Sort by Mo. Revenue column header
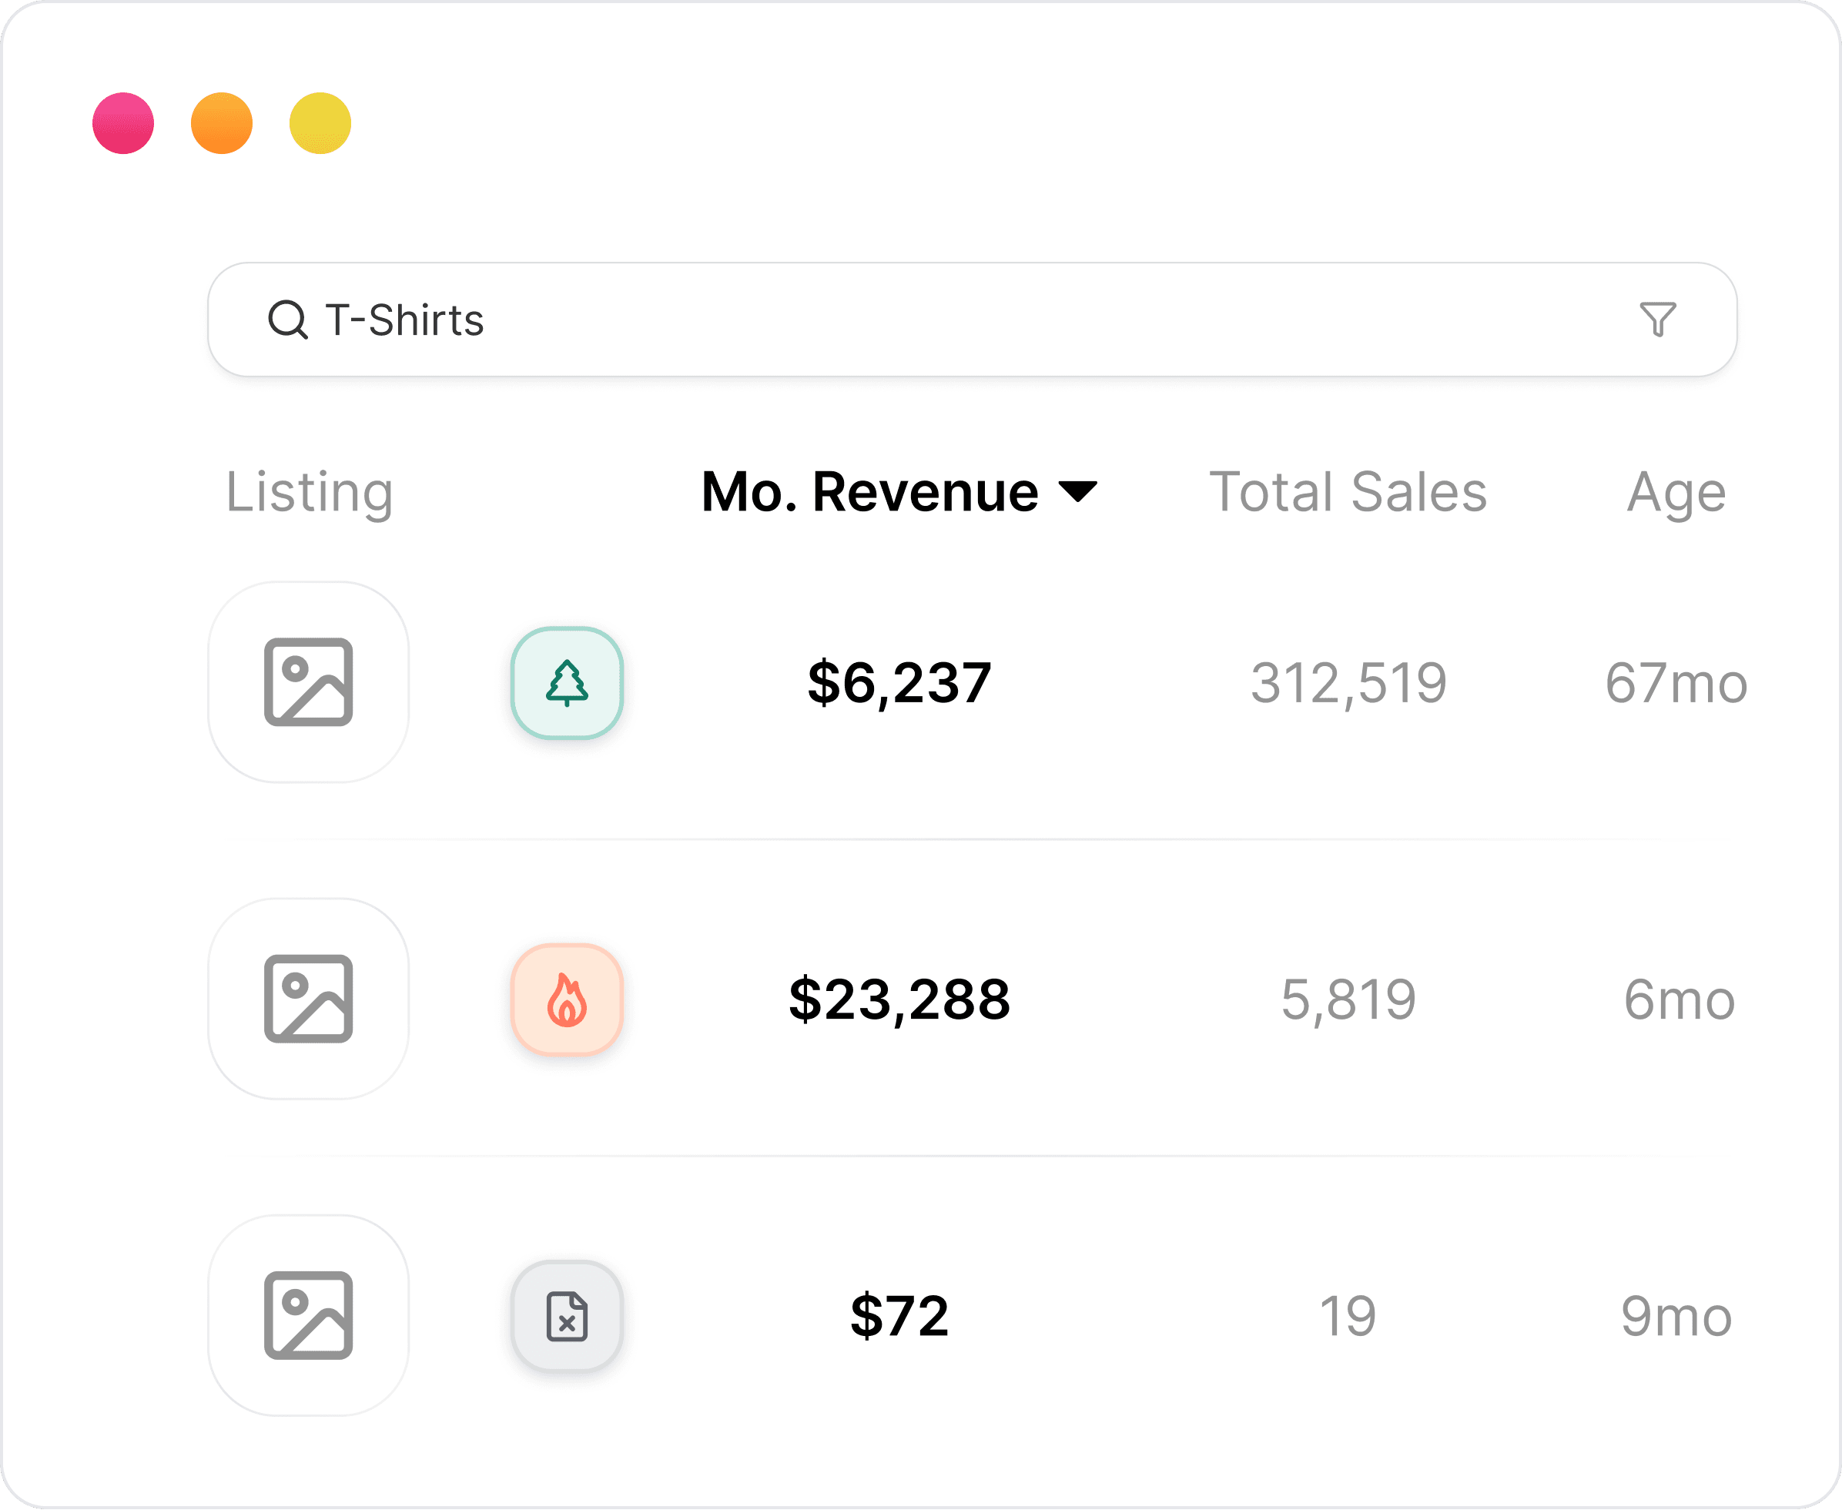Viewport: 1842px width, 1510px height. click(869, 491)
